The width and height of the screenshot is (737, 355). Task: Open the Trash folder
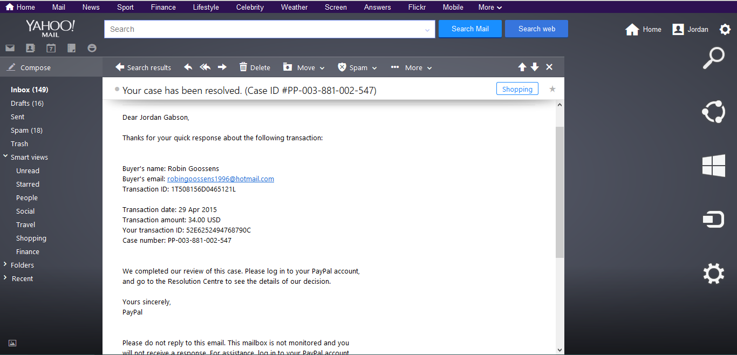pos(19,144)
